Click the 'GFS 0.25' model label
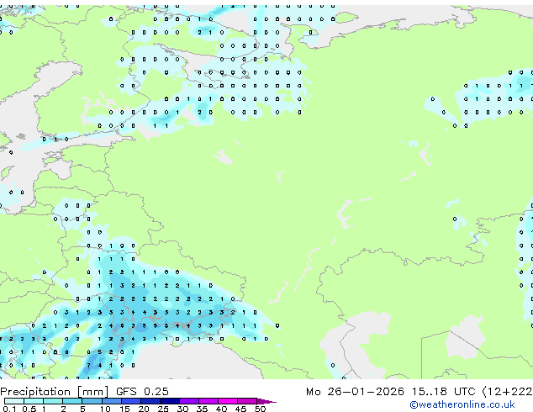This screenshot has width=533, height=412. (142, 392)
